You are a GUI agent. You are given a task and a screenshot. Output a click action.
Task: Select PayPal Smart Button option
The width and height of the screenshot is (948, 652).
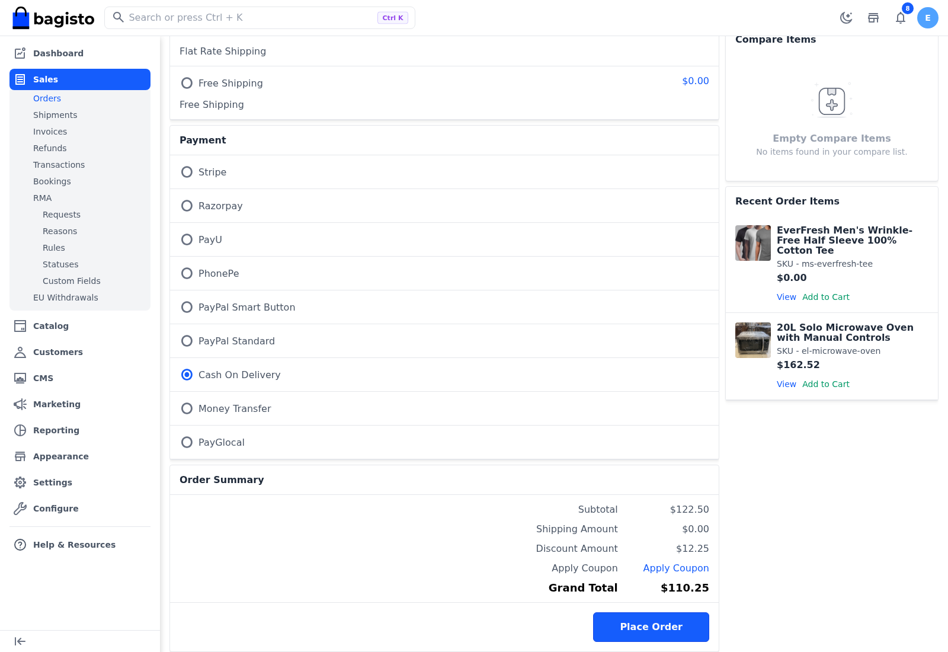(187, 307)
